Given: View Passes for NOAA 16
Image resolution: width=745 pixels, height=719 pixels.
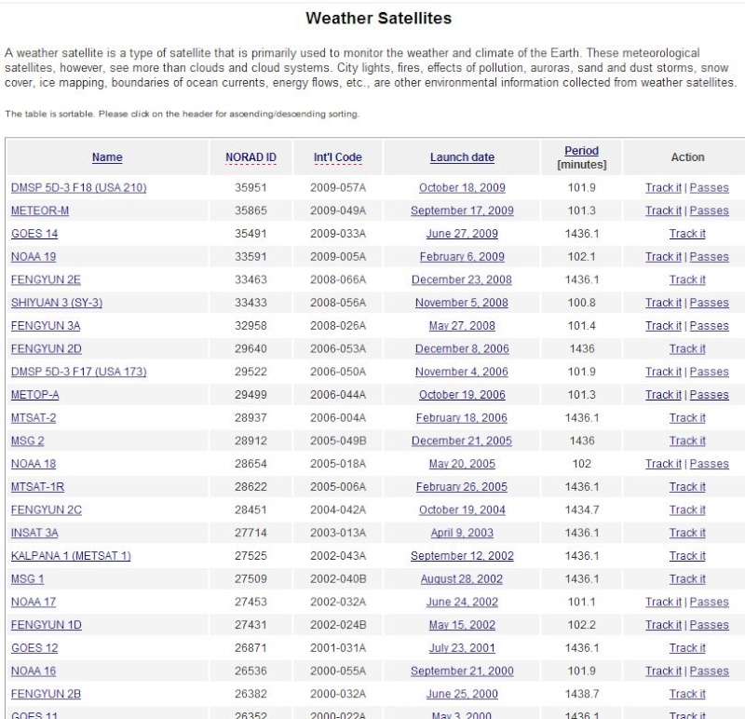Looking at the screenshot, I should click(x=709, y=671).
